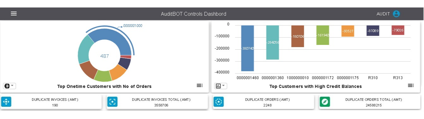Click the brown bar for customer 1000000010
This screenshot has width=424, height=119.
tap(298, 36)
